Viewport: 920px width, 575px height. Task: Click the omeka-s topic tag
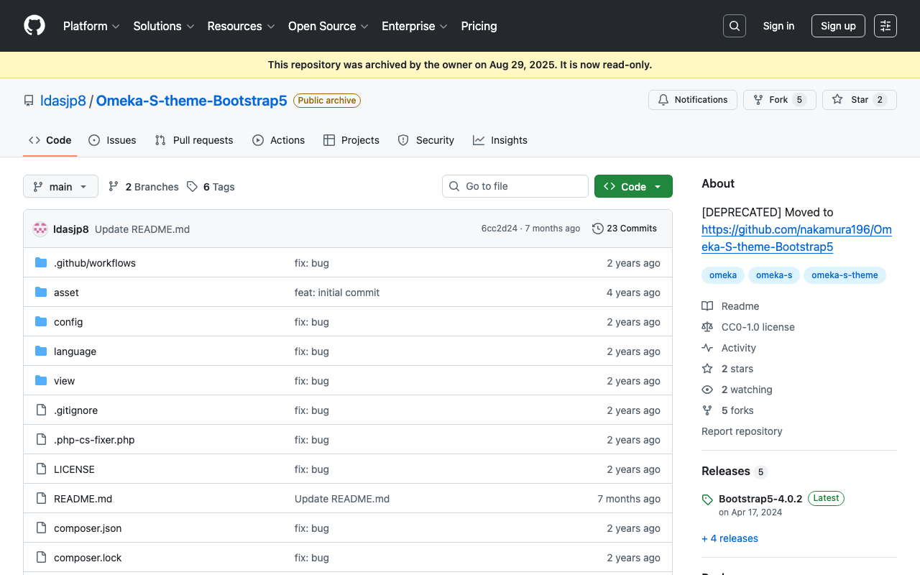[x=773, y=275]
